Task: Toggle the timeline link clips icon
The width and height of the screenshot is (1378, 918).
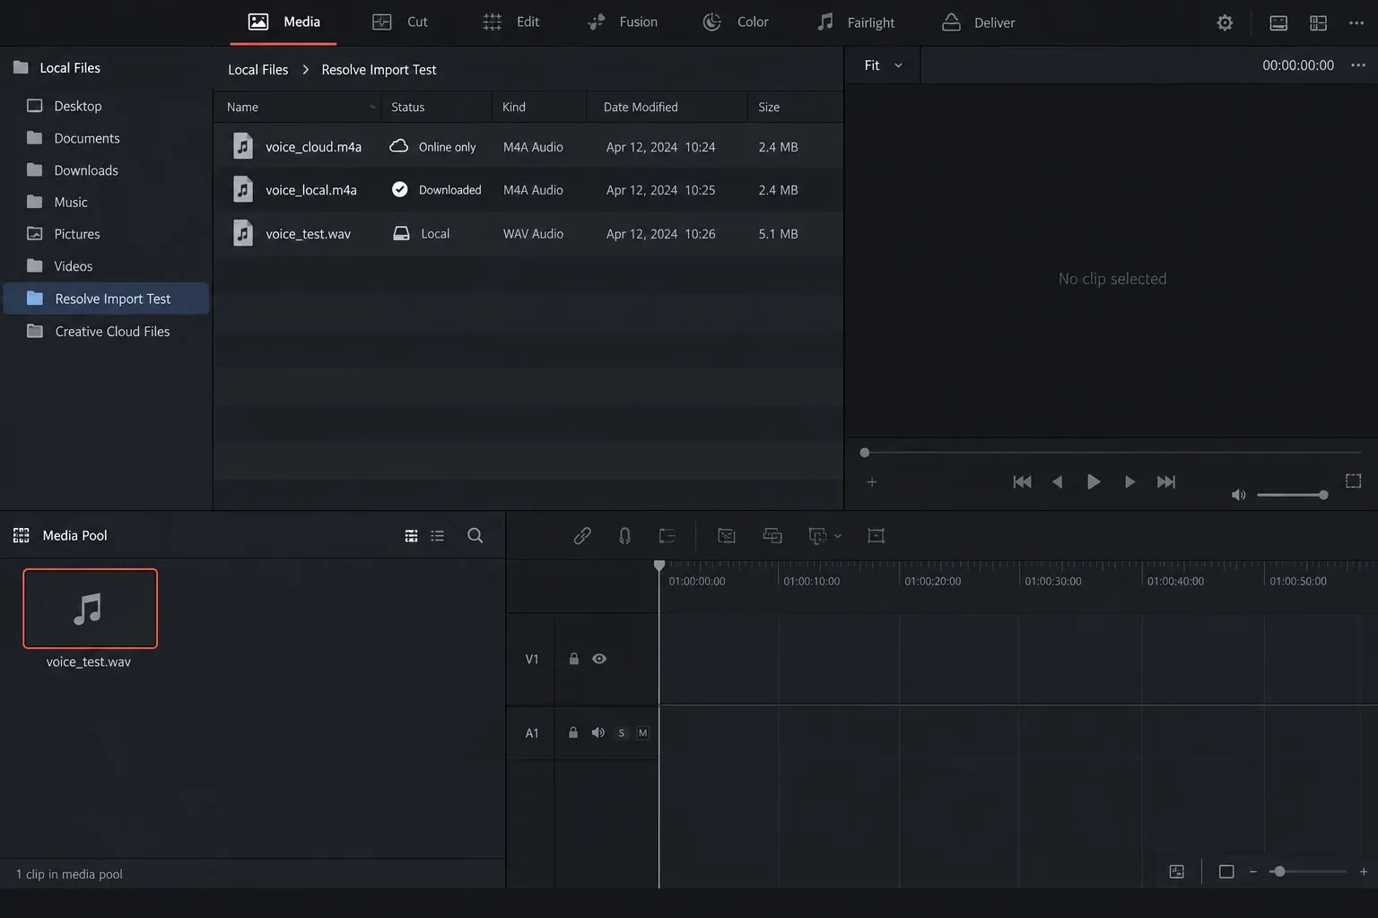Action: tap(582, 535)
